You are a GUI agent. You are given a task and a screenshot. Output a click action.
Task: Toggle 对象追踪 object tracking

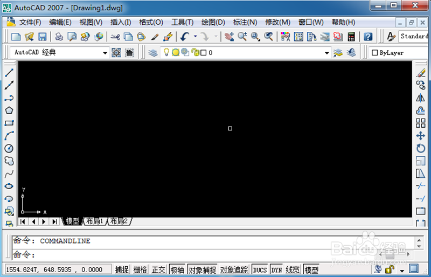point(234,269)
